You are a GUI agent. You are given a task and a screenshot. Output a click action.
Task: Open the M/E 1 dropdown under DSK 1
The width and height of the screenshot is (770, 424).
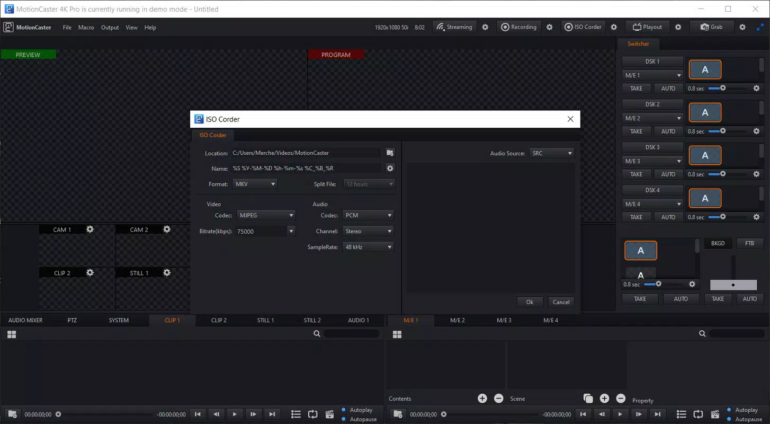pyautogui.click(x=653, y=75)
